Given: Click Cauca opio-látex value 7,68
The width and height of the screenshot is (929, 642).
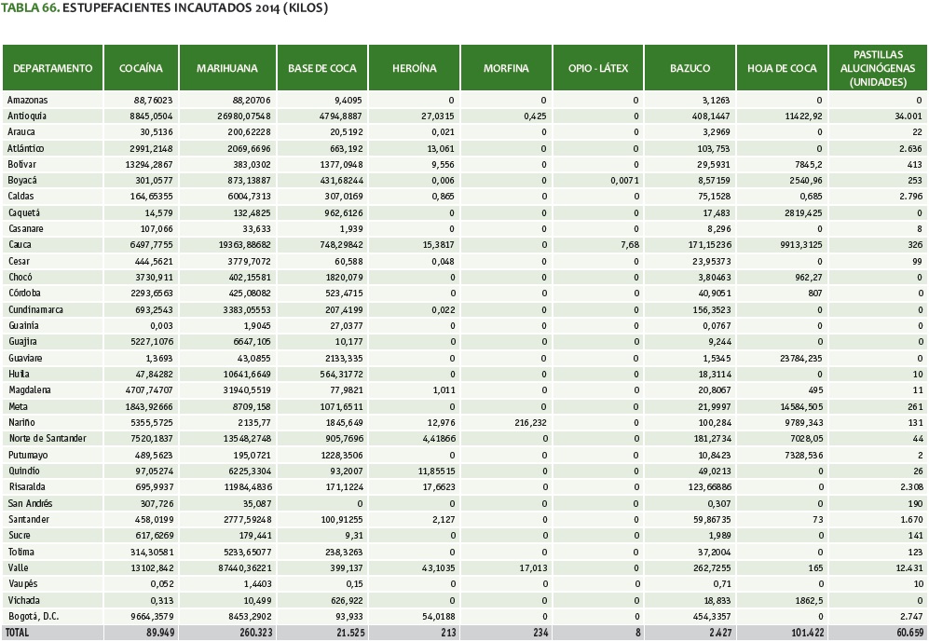Looking at the screenshot, I should pyautogui.click(x=628, y=245).
